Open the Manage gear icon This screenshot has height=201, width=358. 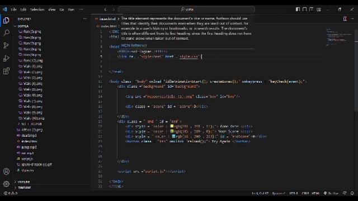click(6, 184)
